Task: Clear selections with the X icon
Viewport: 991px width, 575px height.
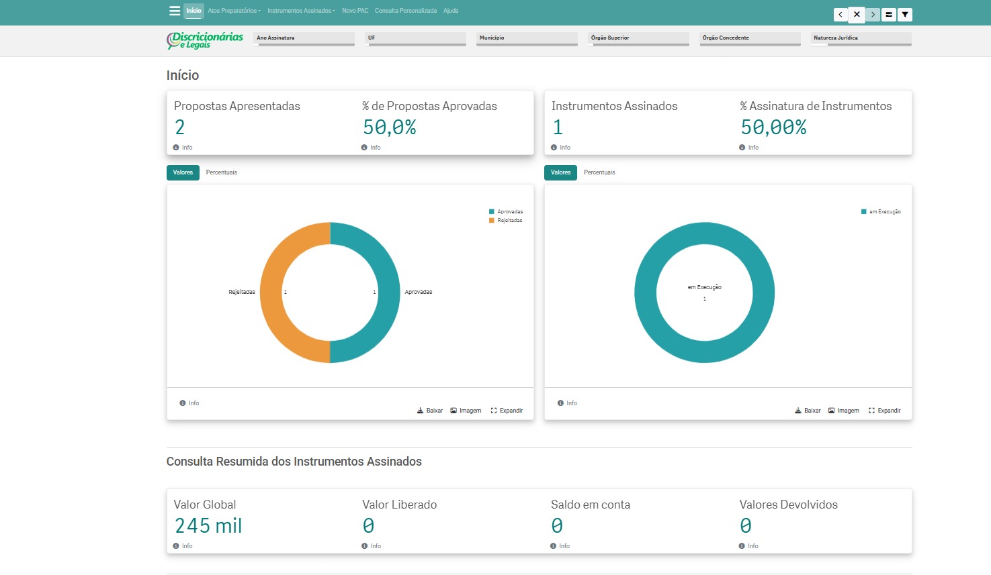Action: pos(857,14)
